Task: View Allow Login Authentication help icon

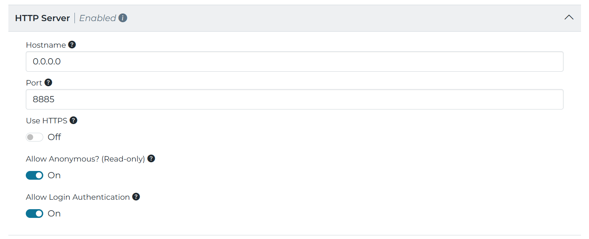Action: pyautogui.click(x=136, y=196)
